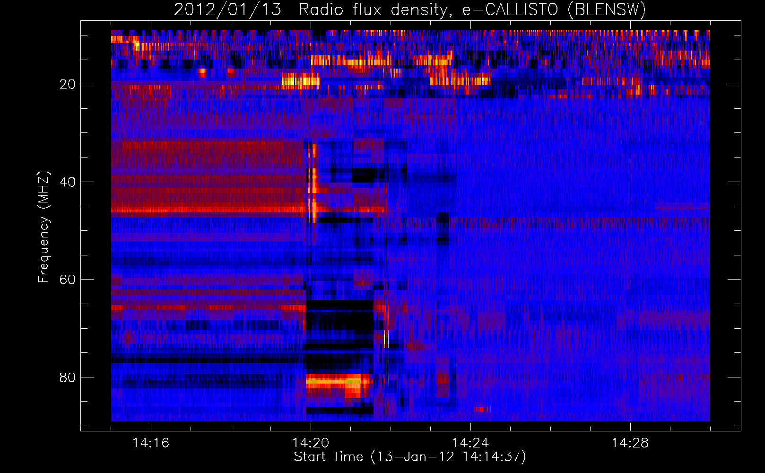Click the 20 MHz frequency tick label

point(68,84)
